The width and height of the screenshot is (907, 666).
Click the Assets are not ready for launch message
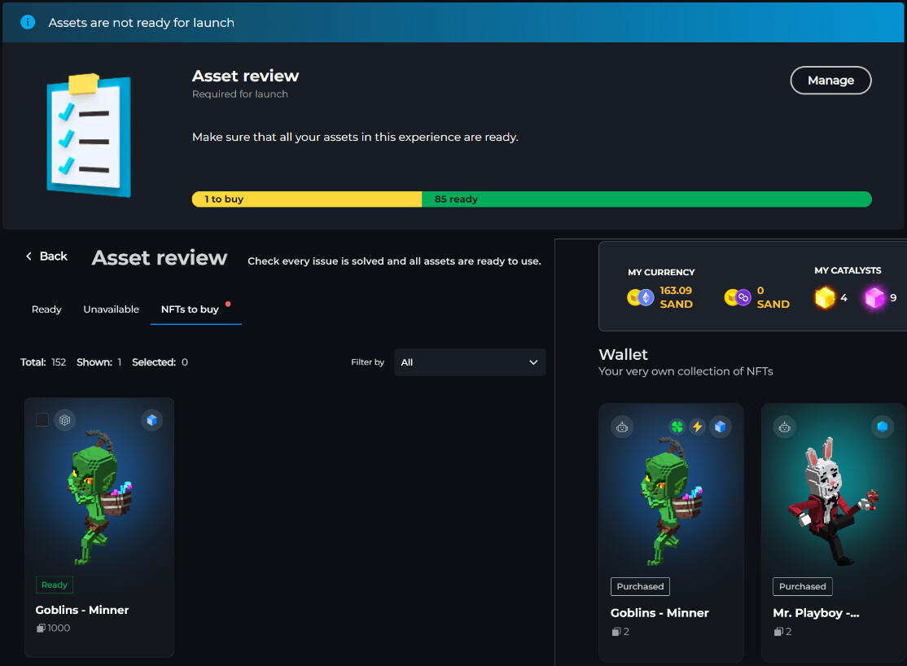[x=141, y=23]
